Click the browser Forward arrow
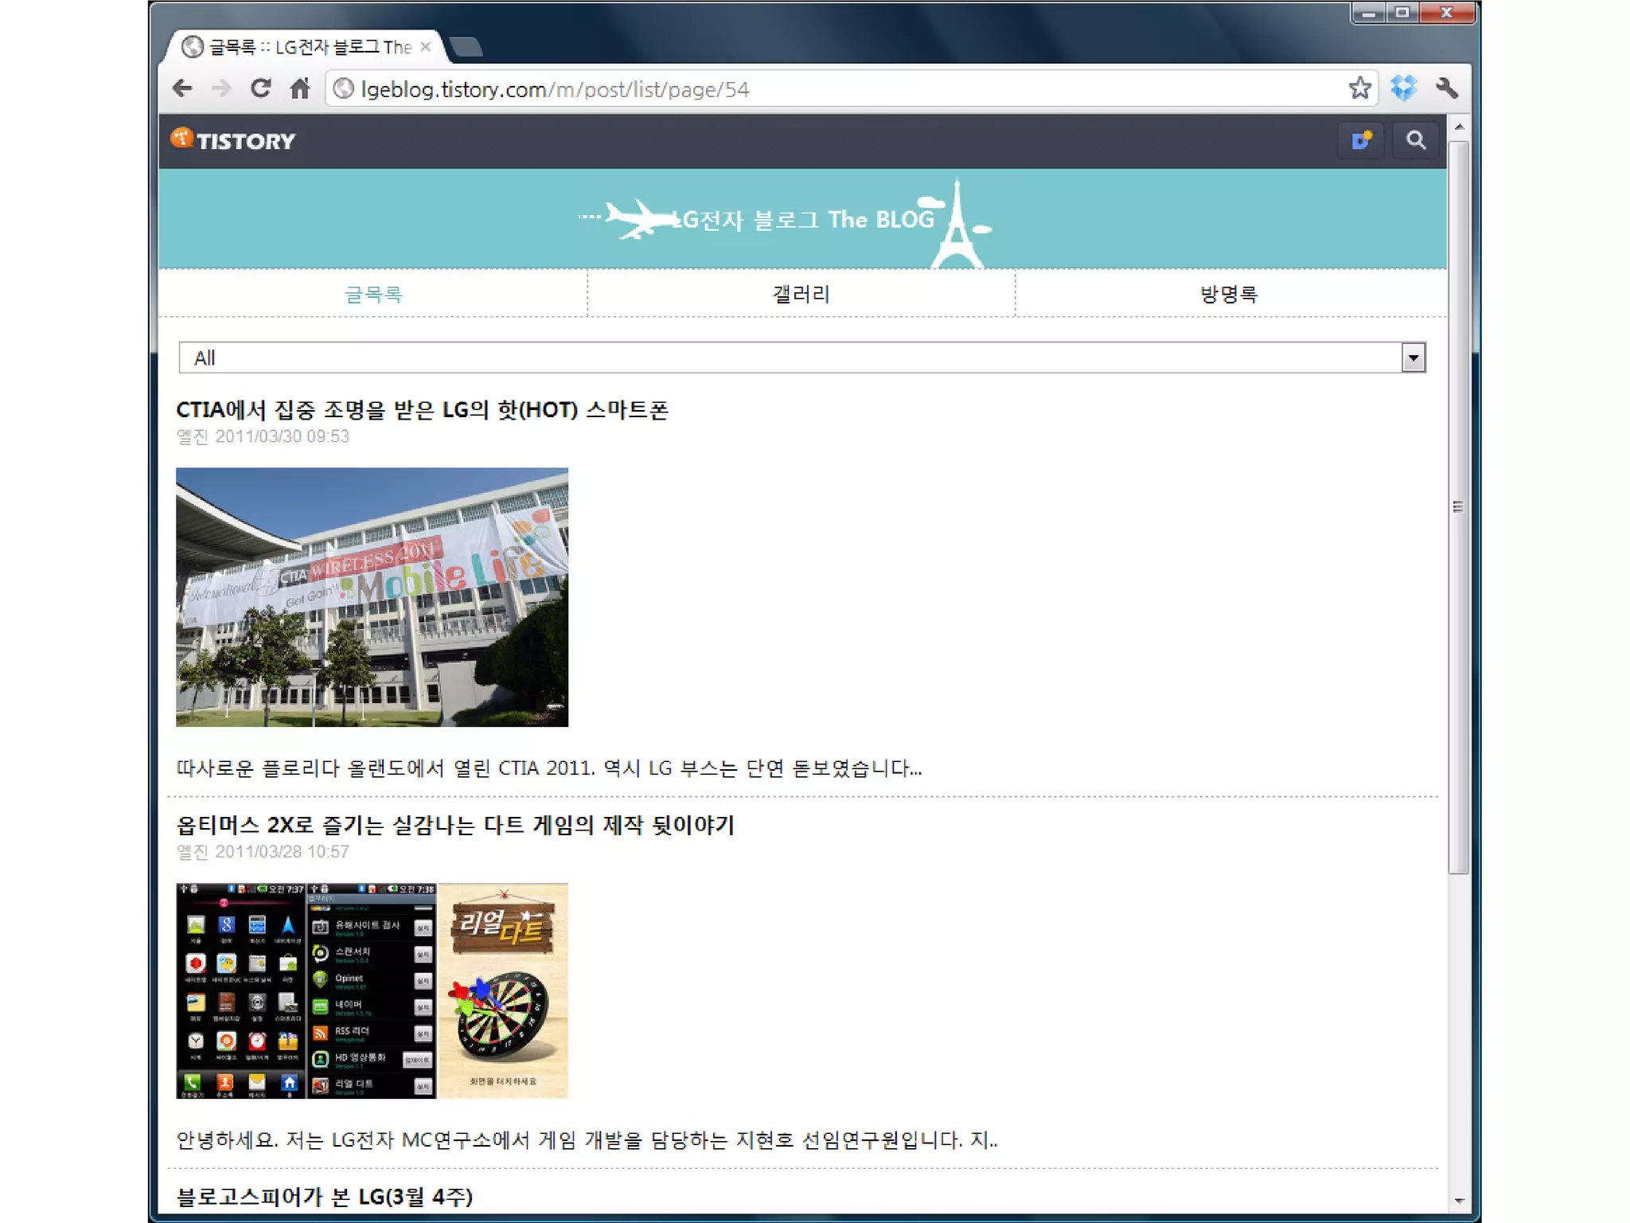This screenshot has width=1630, height=1223. [x=221, y=88]
